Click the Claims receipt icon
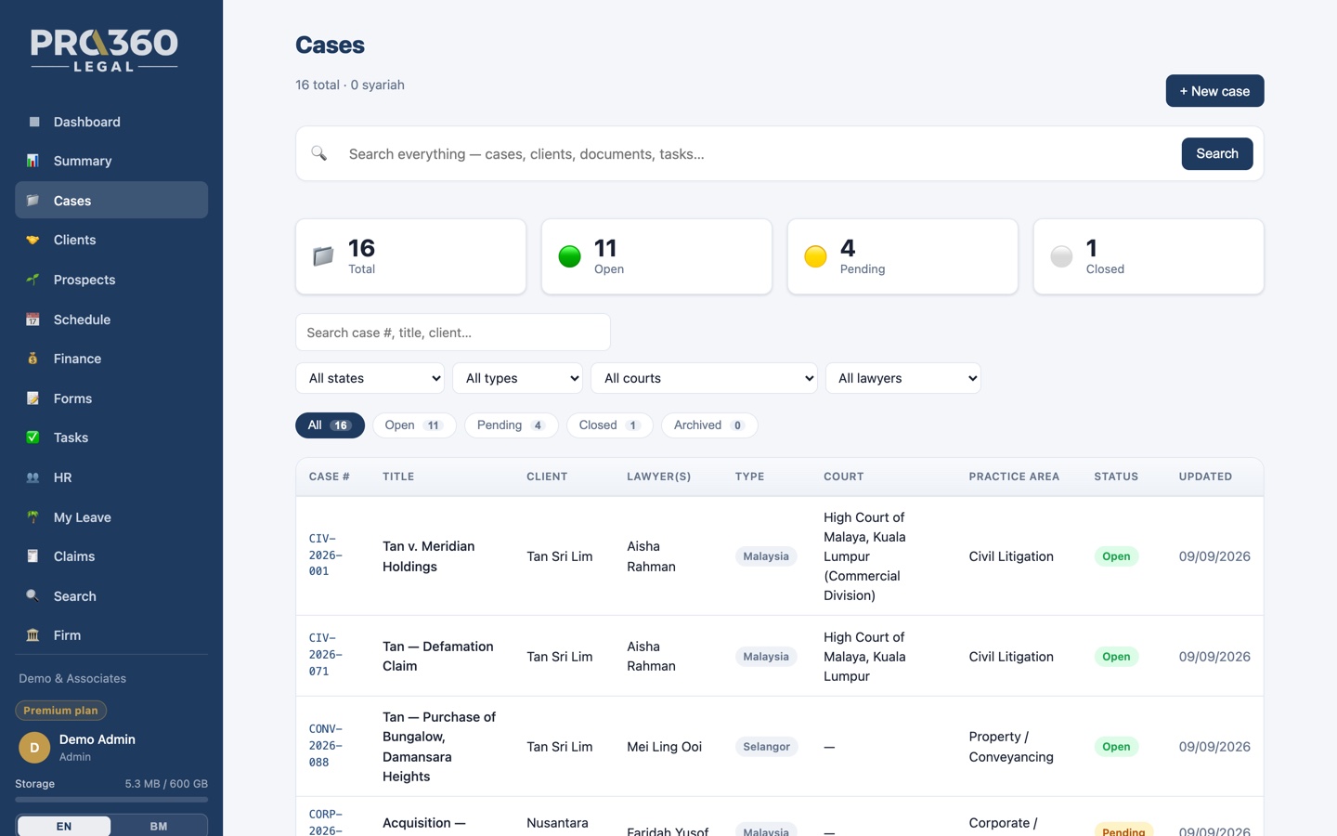This screenshot has height=836, width=1337. click(x=33, y=556)
